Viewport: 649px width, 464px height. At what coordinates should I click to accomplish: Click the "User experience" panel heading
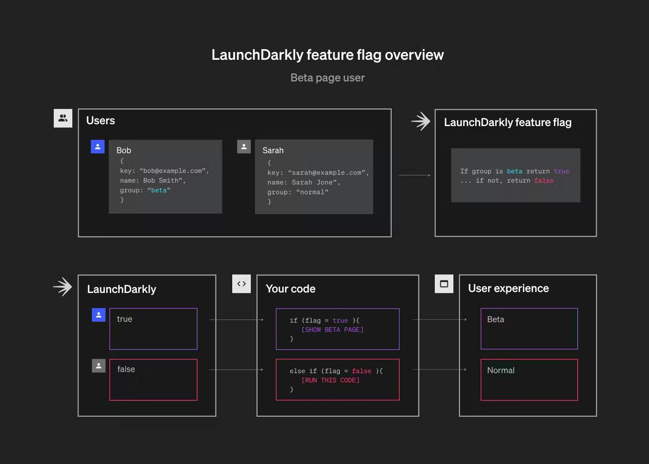click(509, 288)
